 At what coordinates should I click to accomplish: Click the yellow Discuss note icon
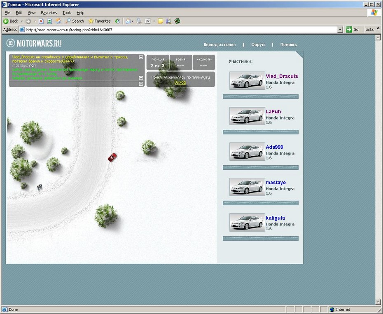pos(161,21)
